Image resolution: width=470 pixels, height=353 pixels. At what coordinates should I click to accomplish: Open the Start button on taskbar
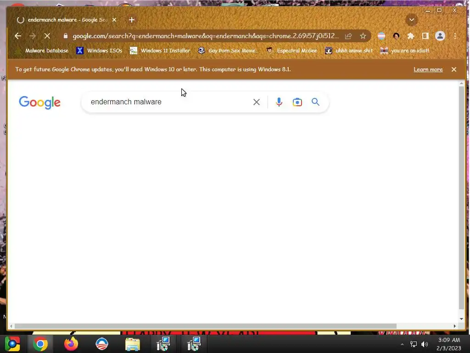[x=12, y=344]
